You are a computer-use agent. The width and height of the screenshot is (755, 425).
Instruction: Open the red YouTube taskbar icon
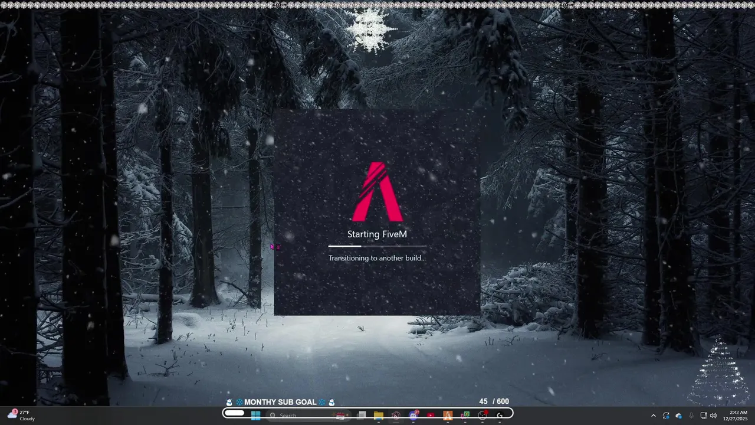pos(431,416)
